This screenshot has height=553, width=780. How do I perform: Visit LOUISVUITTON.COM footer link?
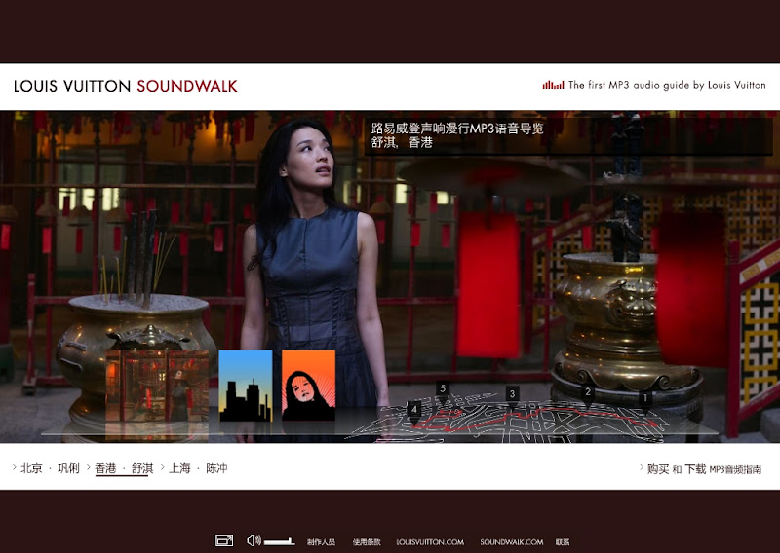tap(430, 542)
